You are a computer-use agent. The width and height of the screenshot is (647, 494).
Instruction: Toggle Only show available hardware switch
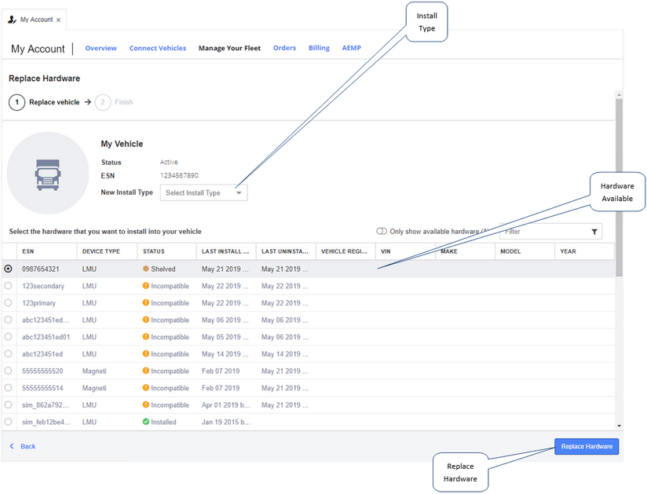[x=382, y=232]
